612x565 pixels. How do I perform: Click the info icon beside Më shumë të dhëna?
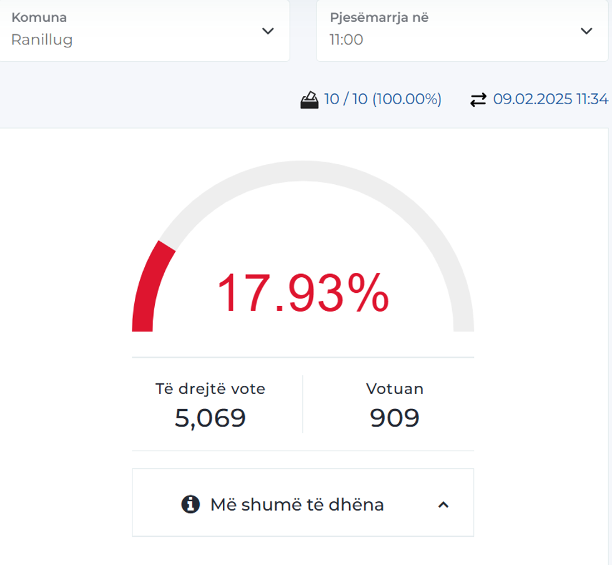(x=190, y=504)
